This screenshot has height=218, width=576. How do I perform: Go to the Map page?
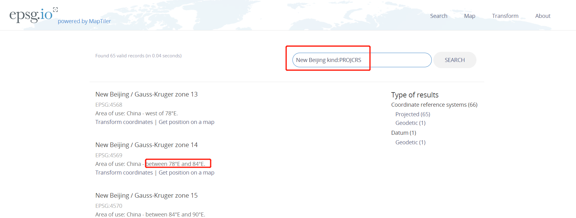tap(469, 16)
